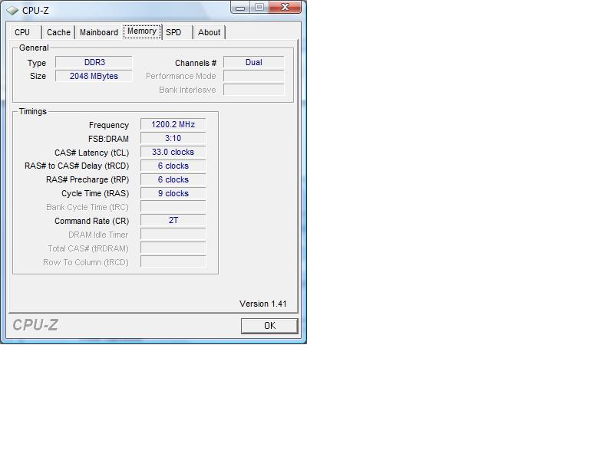614x460 pixels.
Task: Click the Cycle Time (tRAS) label
Action: click(95, 194)
